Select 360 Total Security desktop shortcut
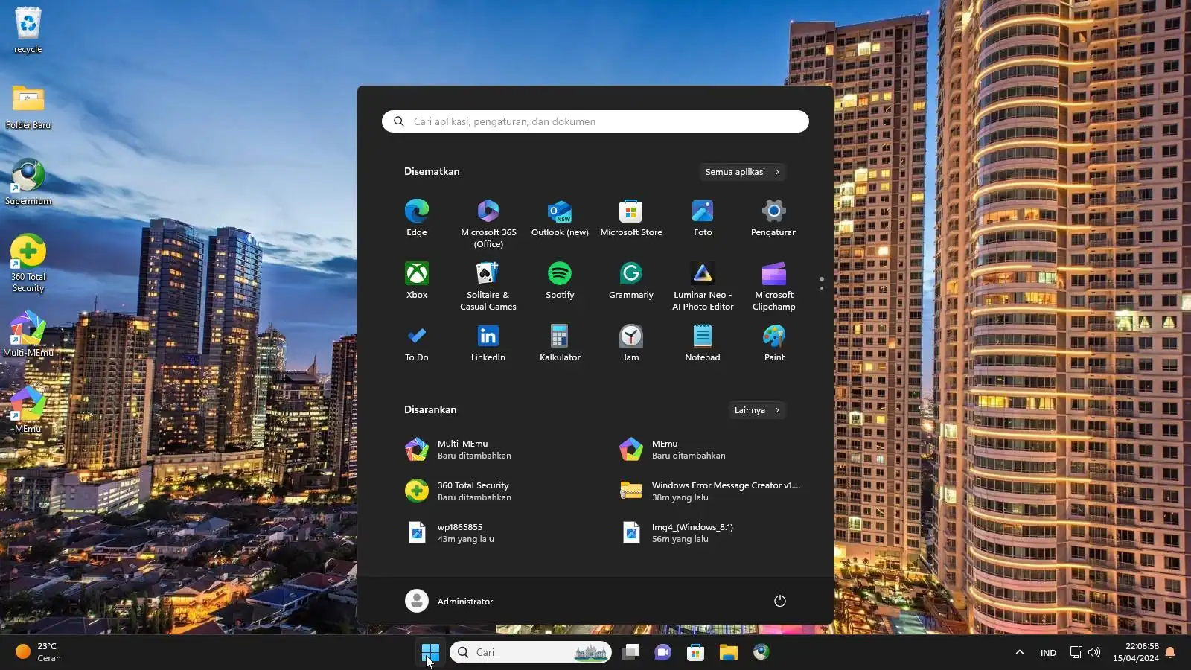This screenshot has width=1191, height=670. 28,264
